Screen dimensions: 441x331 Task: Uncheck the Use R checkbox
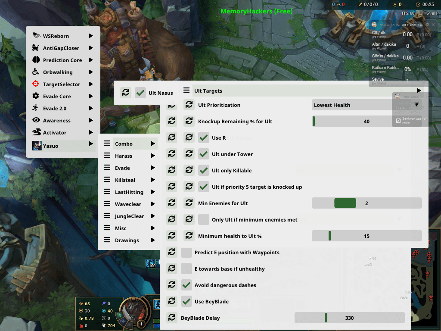coord(204,137)
